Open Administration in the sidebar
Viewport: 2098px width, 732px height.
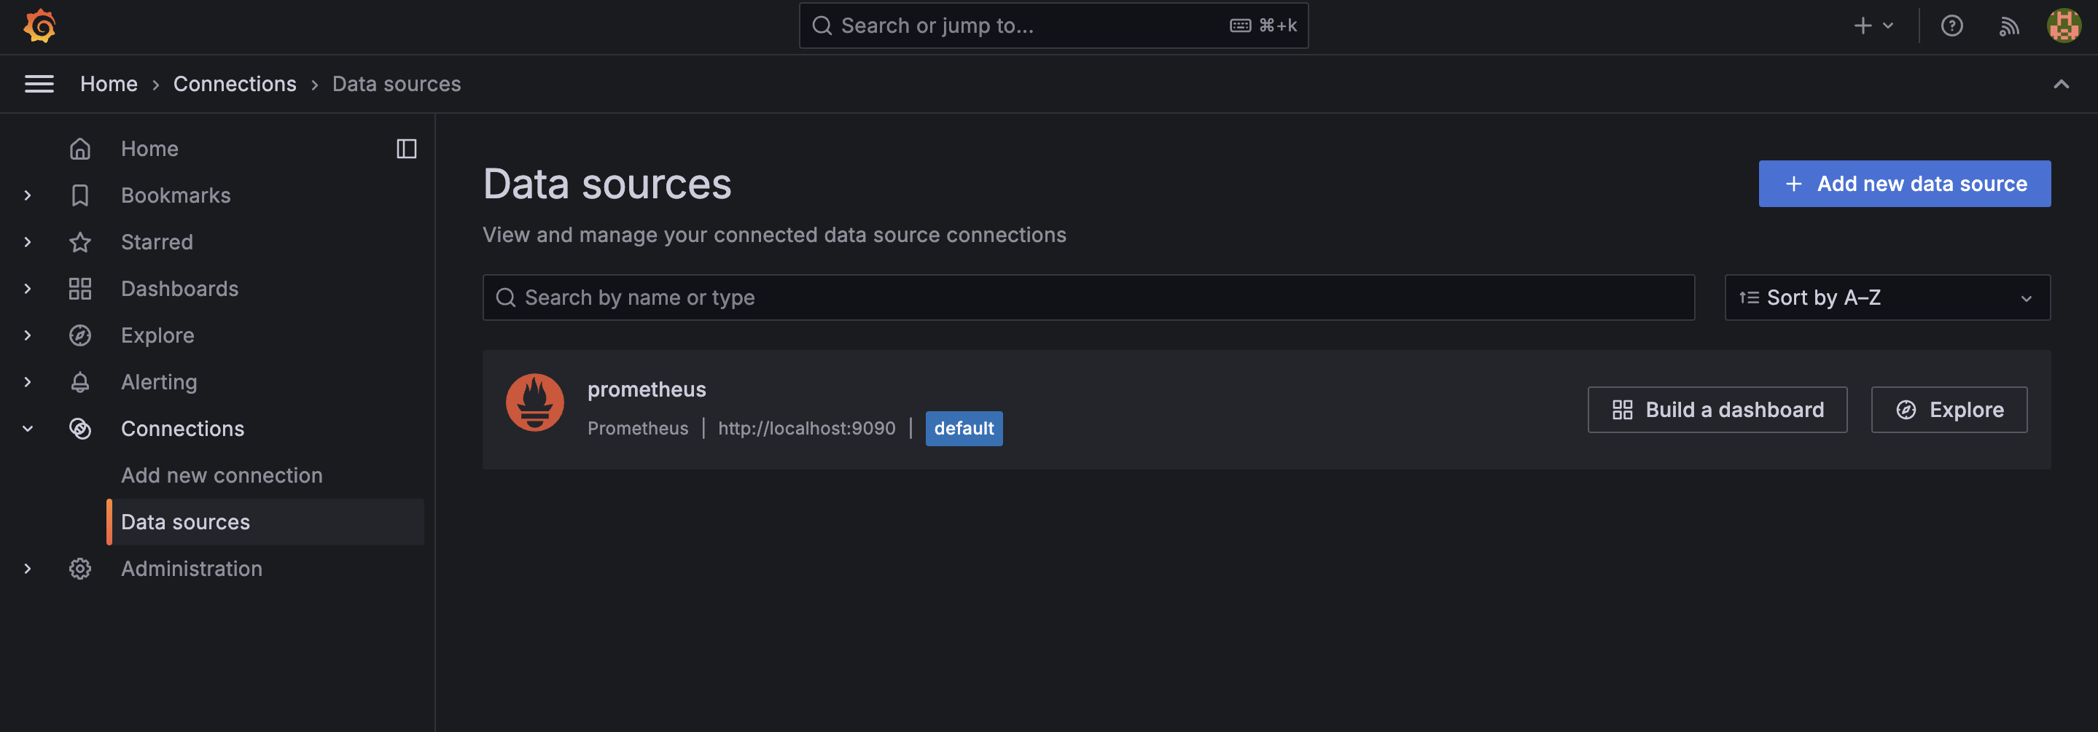[192, 569]
